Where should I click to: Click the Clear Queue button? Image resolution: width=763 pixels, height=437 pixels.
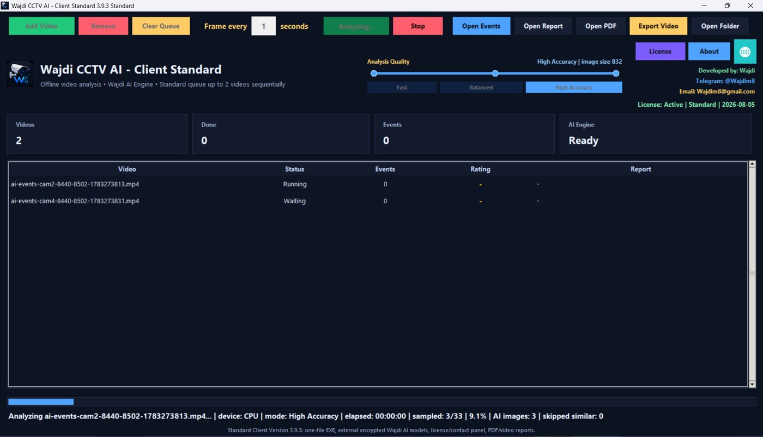pos(161,26)
